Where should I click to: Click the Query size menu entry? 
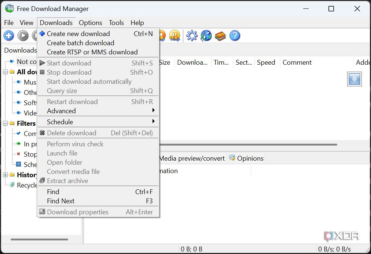click(x=98, y=91)
